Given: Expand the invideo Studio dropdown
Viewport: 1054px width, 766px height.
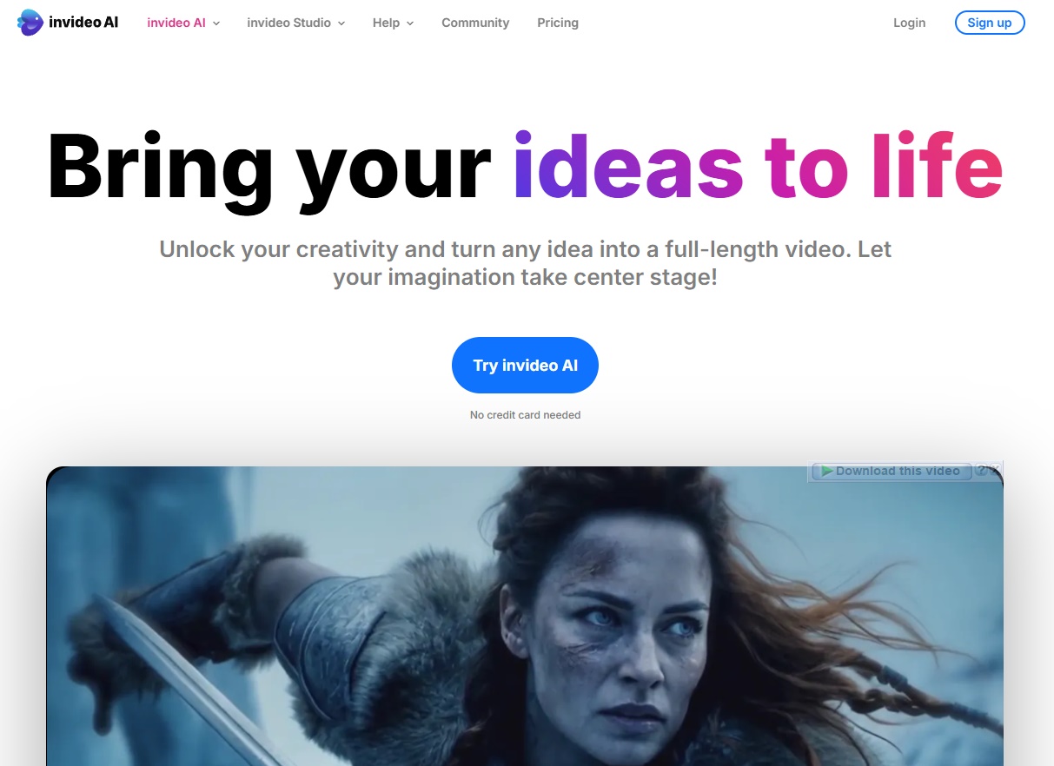Looking at the screenshot, I should tap(296, 23).
